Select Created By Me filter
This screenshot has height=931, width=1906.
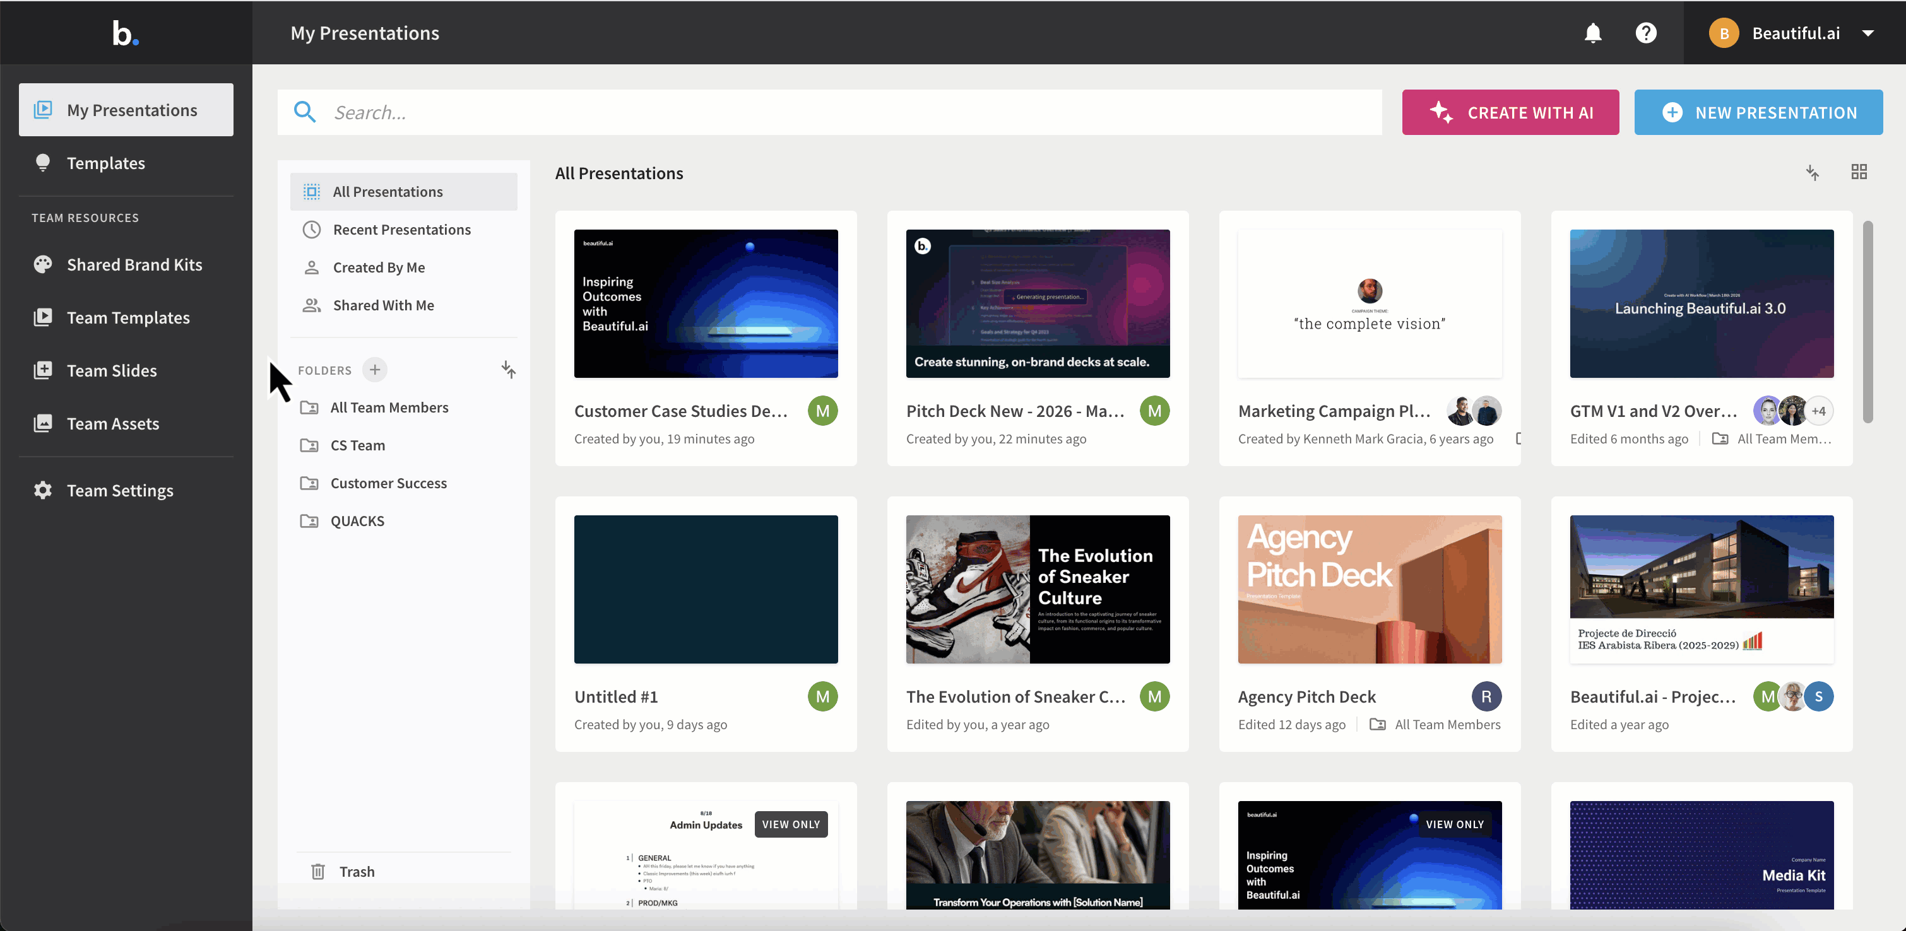tap(403, 267)
